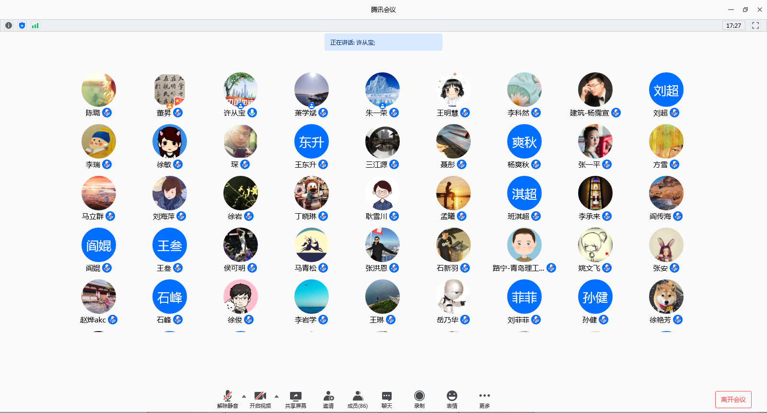Click the blue security shield icon
Viewport: 767px width, 413px height.
[x=22, y=25]
